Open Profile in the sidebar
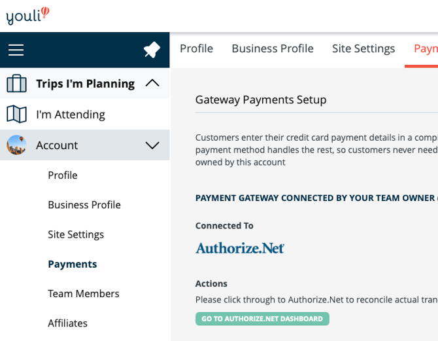 pos(63,175)
